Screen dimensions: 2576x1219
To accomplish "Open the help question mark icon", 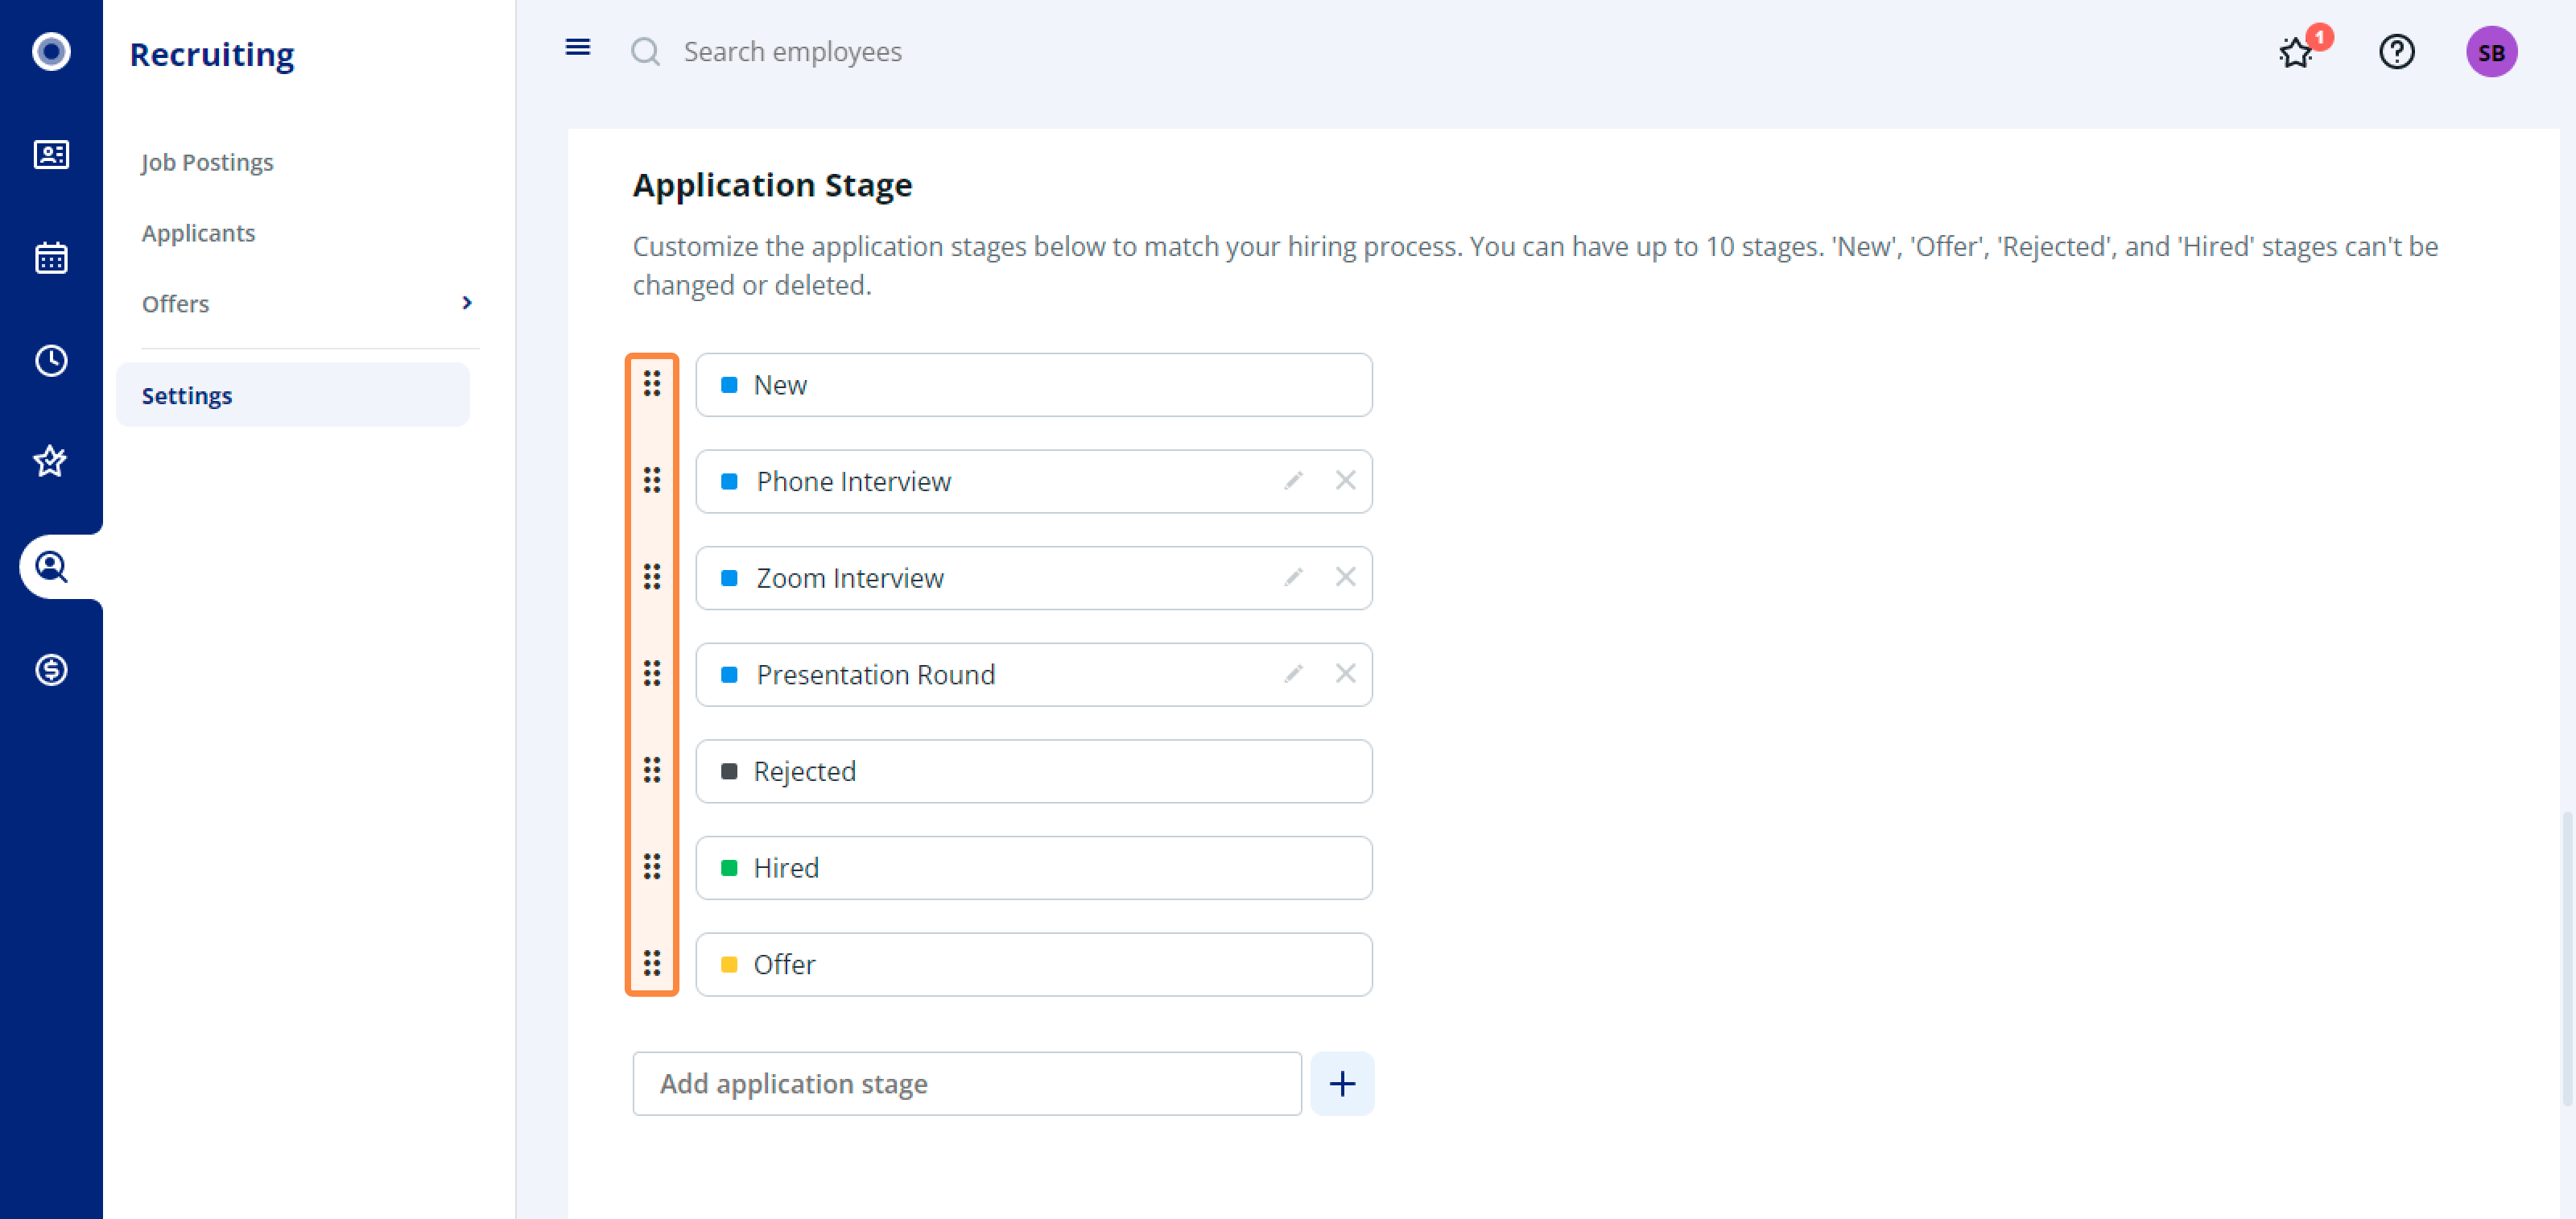I will pos(2396,52).
